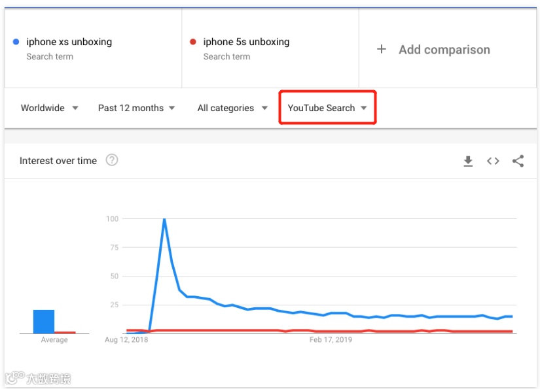The height and width of the screenshot is (389, 540).
Task: Click the blue Average bar
Action: tap(44, 322)
